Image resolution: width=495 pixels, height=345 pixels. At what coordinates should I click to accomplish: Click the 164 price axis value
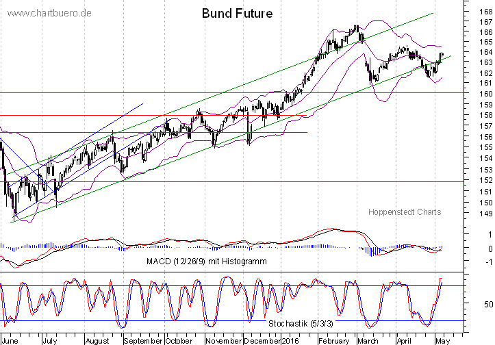coord(485,52)
